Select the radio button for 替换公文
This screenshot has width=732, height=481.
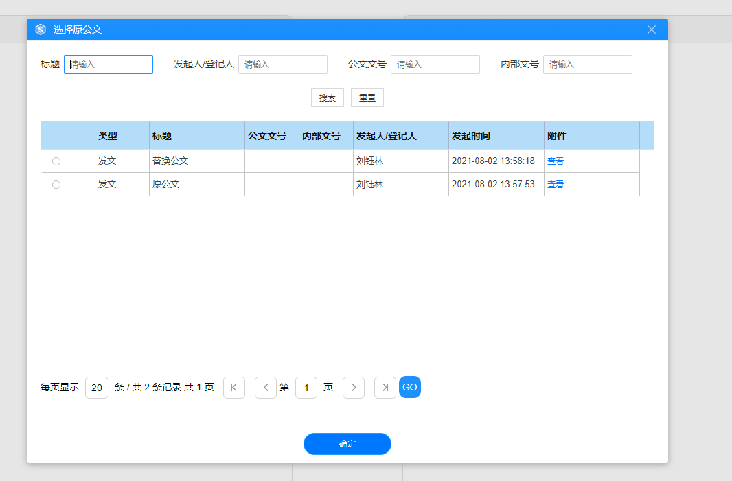pyautogui.click(x=56, y=161)
